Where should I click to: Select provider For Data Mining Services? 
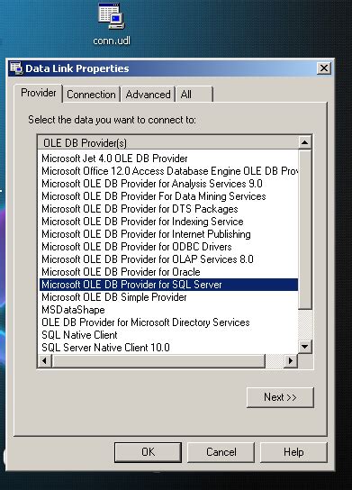pos(168,196)
